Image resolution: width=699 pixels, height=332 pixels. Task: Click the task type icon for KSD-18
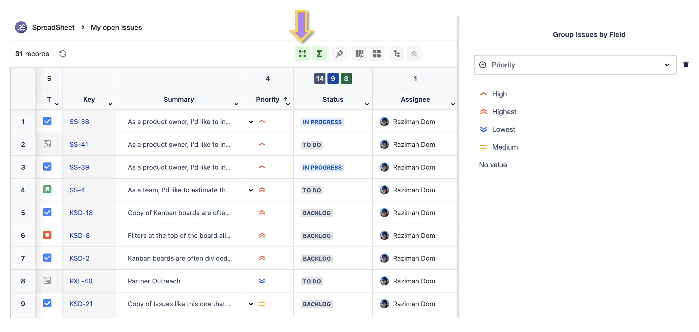click(47, 212)
